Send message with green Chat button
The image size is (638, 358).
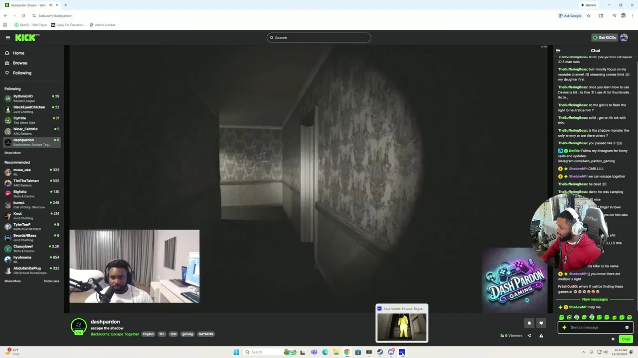tap(626, 339)
